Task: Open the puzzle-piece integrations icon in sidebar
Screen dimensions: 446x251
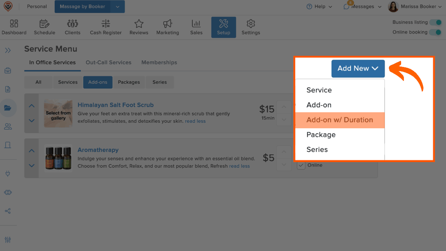Action: tap(8, 192)
